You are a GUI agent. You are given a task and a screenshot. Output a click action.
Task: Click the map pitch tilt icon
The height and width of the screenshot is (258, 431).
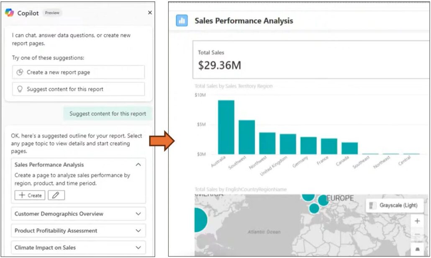[x=417, y=249]
